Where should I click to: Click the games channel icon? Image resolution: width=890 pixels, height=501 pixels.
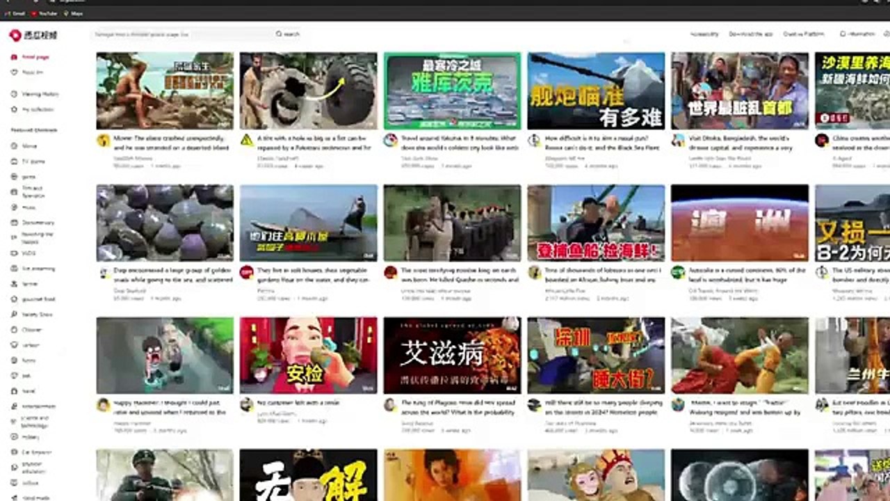tap(15, 177)
